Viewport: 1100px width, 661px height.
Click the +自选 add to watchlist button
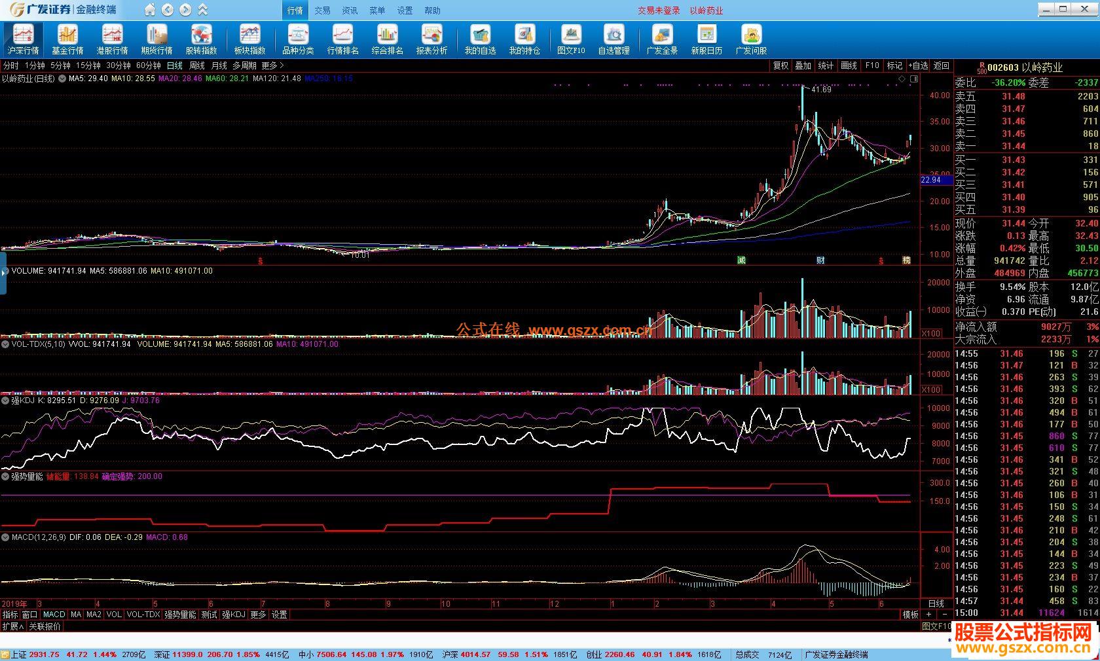918,65
